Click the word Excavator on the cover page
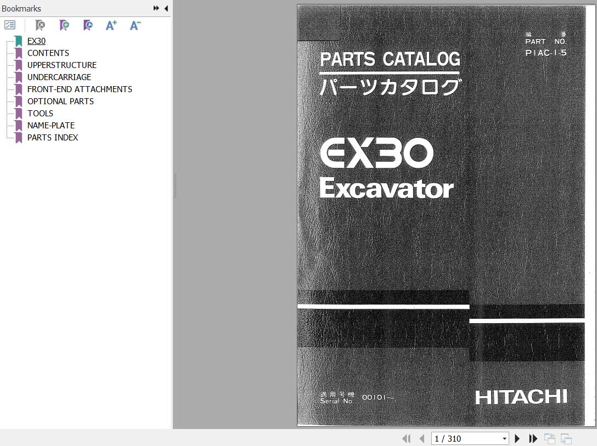This screenshot has width=597, height=446. click(387, 188)
